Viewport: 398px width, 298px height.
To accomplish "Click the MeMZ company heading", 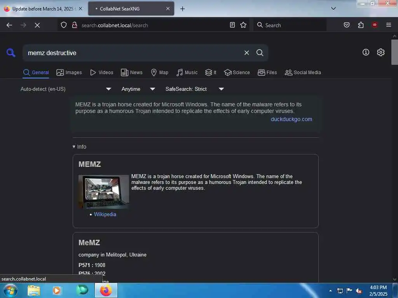I will (x=89, y=243).
